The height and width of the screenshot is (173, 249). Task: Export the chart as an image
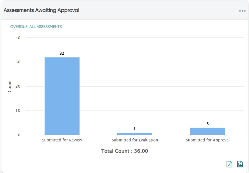[240, 164]
